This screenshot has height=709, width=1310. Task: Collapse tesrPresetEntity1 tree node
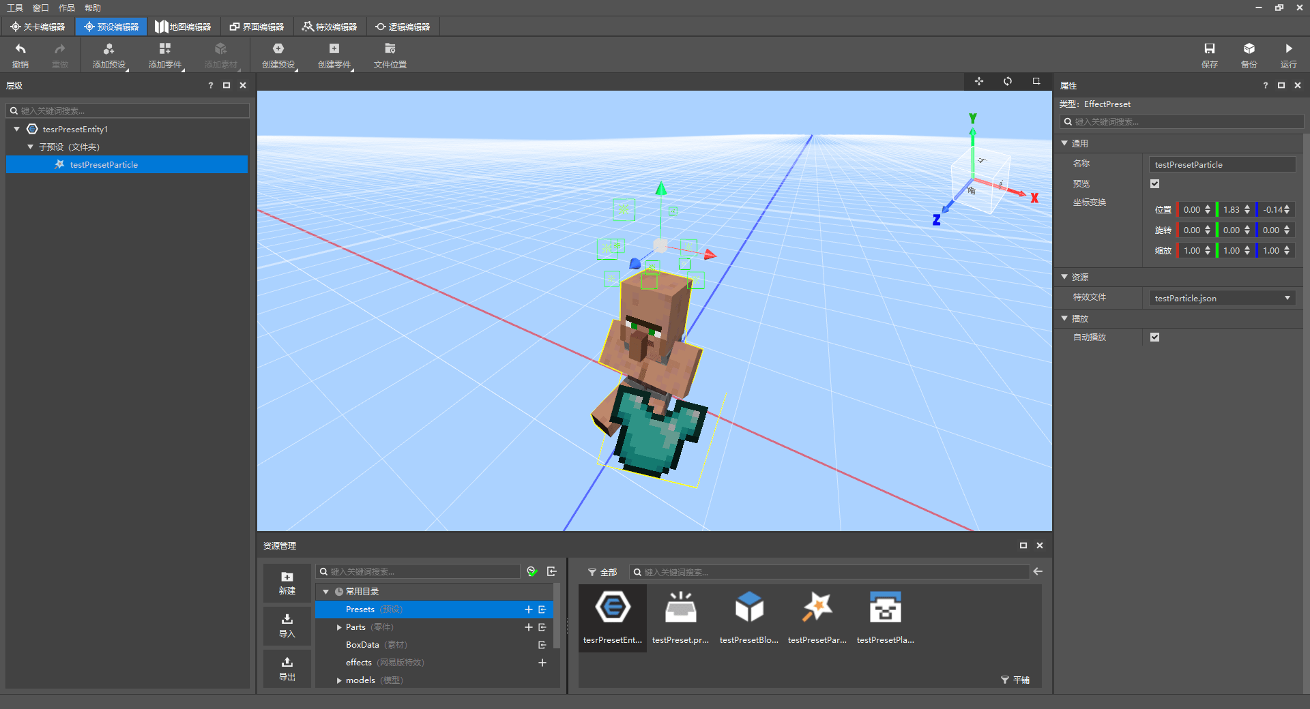pyautogui.click(x=17, y=129)
